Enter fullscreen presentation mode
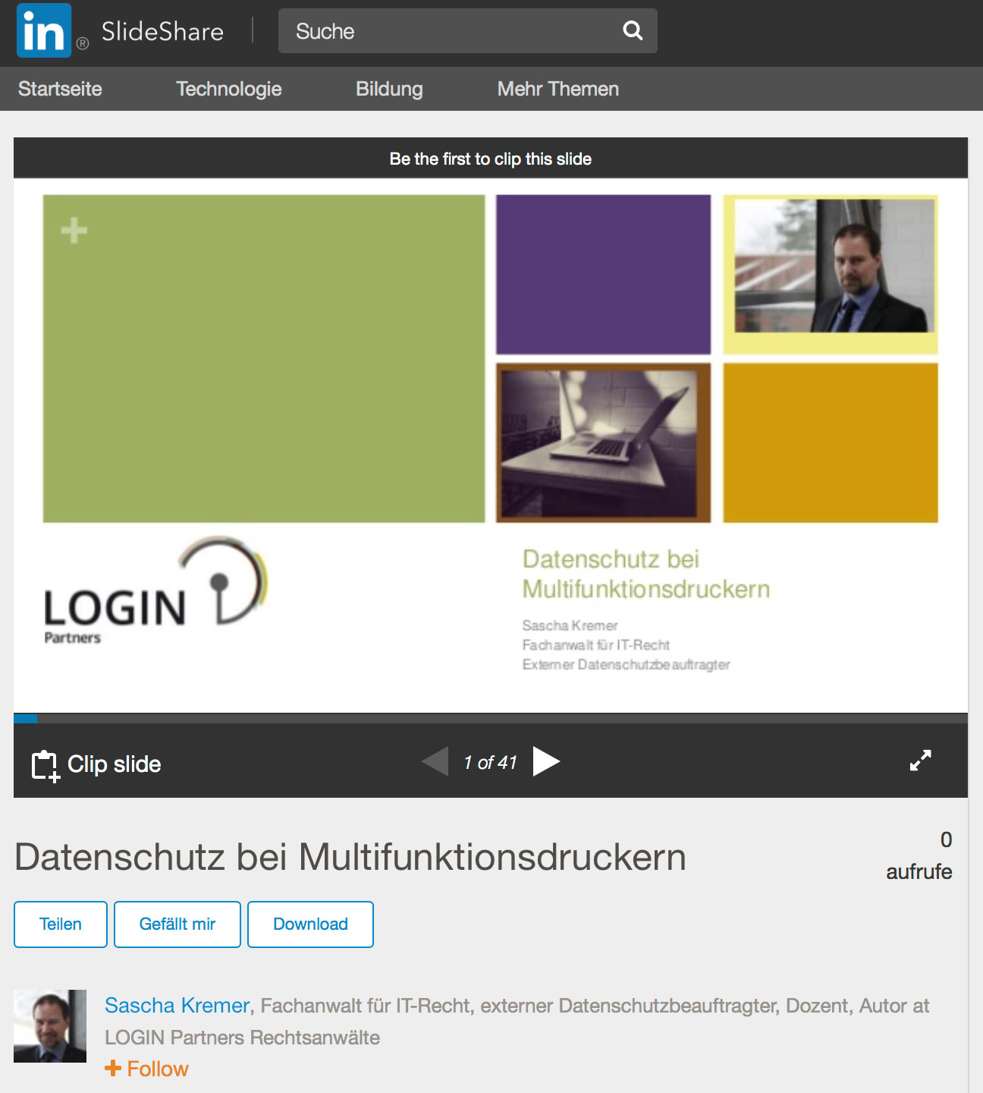This screenshot has height=1093, width=983. pos(920,761)
